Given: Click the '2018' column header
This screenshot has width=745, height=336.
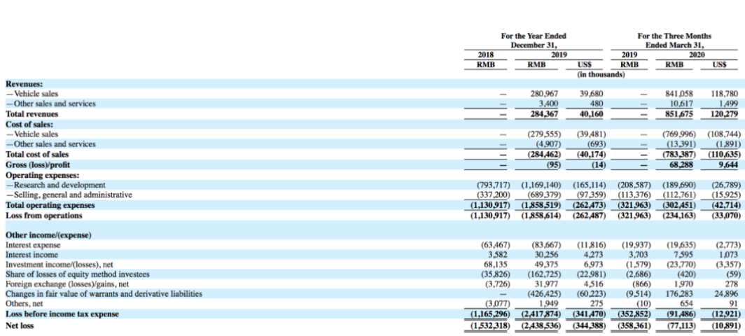Looking at the screenshot, I should (x=486, y=55).
